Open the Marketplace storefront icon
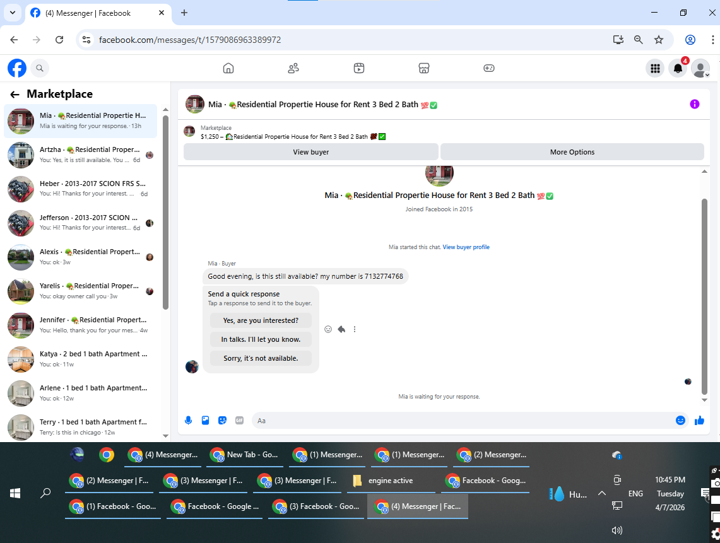 pyautogui.click(x=424, y=68)
